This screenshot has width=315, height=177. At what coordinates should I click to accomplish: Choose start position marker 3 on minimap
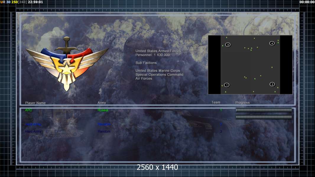coord(228,45)
